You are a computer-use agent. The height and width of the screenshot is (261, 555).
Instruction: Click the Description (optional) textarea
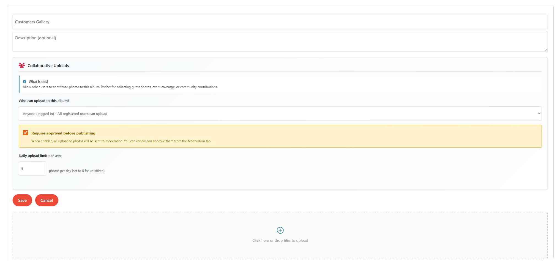point(280,42)
